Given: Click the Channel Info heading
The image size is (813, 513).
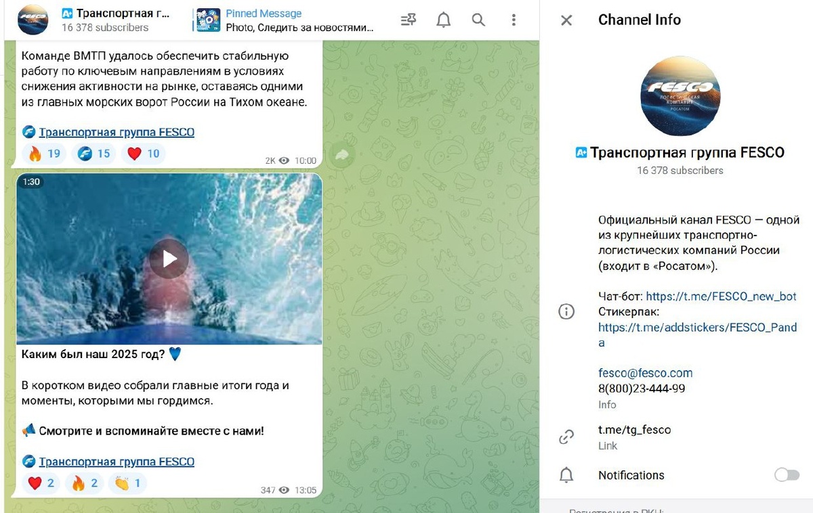Looking at the screenshot, I should coord(640,20).
